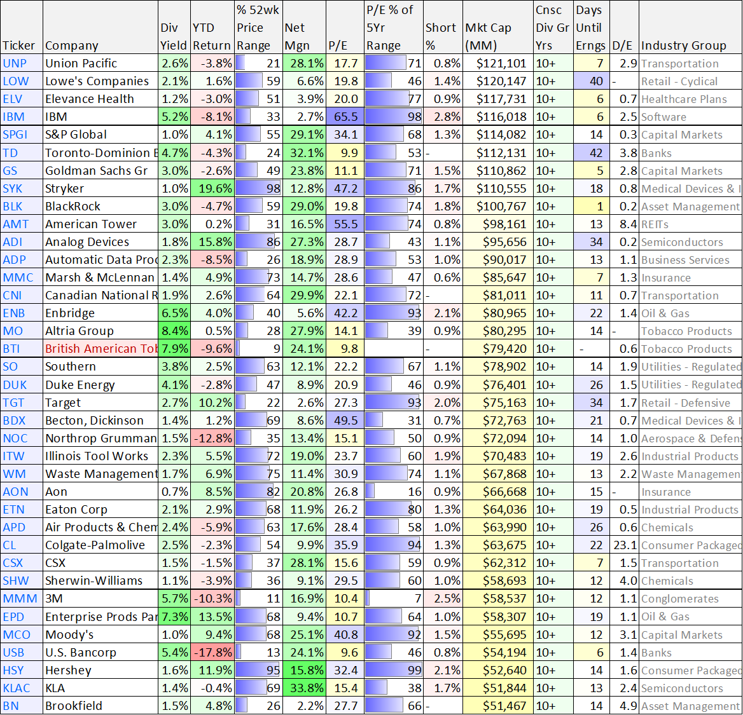Select Stryker's 98 price range cell
This screenshot has height=715, width=743.
tap(258, 189)
